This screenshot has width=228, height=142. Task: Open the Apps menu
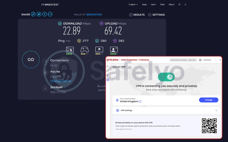[x=144, y=5]
